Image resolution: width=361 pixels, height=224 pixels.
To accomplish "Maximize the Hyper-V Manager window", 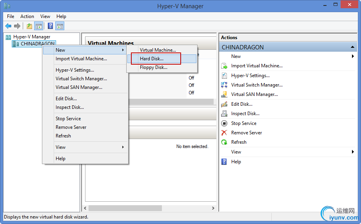I will pyautogui.click(x=336, y=5).
